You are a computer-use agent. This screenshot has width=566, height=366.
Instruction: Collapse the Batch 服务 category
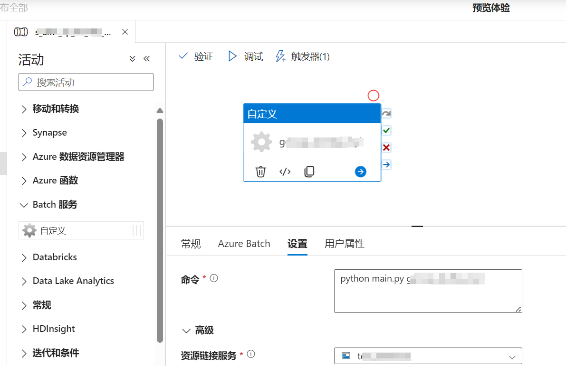click(24, 205)
